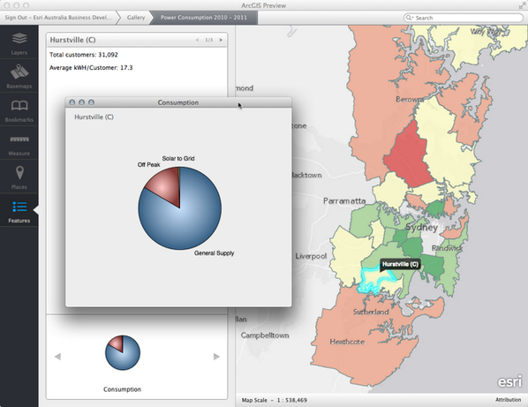Zoom the Consumption window
The width and height of the screenshot is (528, 407).
coord(91,102)
